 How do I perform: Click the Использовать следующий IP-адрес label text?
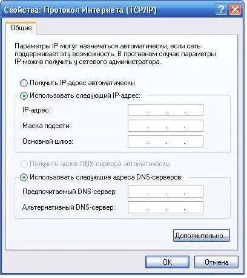click(85, 95)
